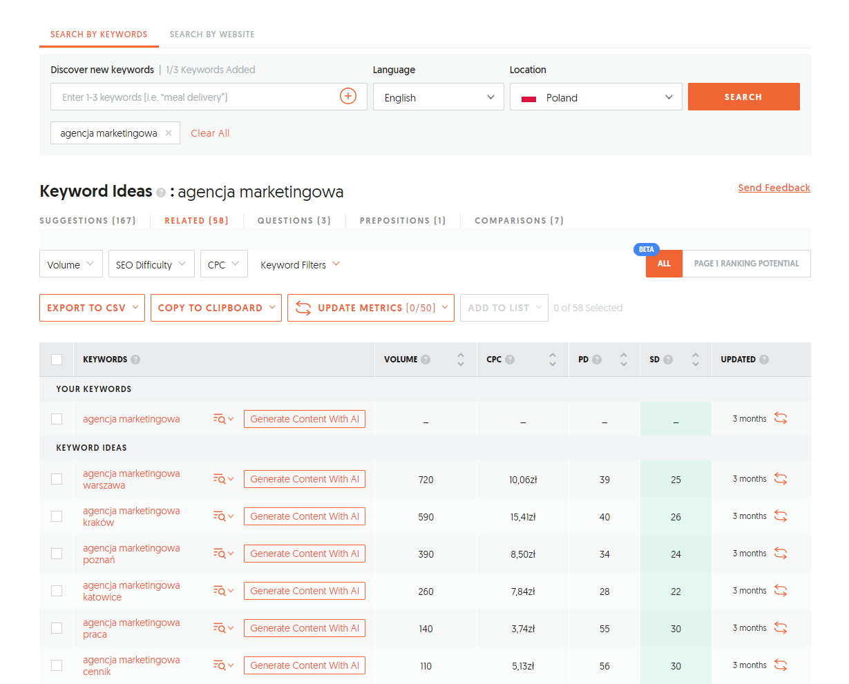
Task: Select checkbox for 'agencja marketingowa cennik'
Action: point(57,665)
